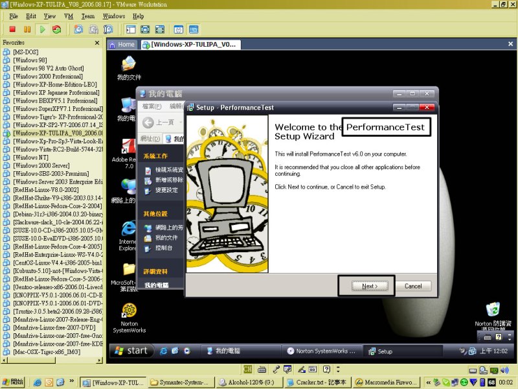Open 檔案(F) menu in 我的電腦 window
Image resolution: width=518 pixels, height=389 pixels.
pos(152,106)
